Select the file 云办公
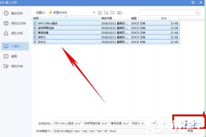The image size is (206, 137). coord(106,42)
